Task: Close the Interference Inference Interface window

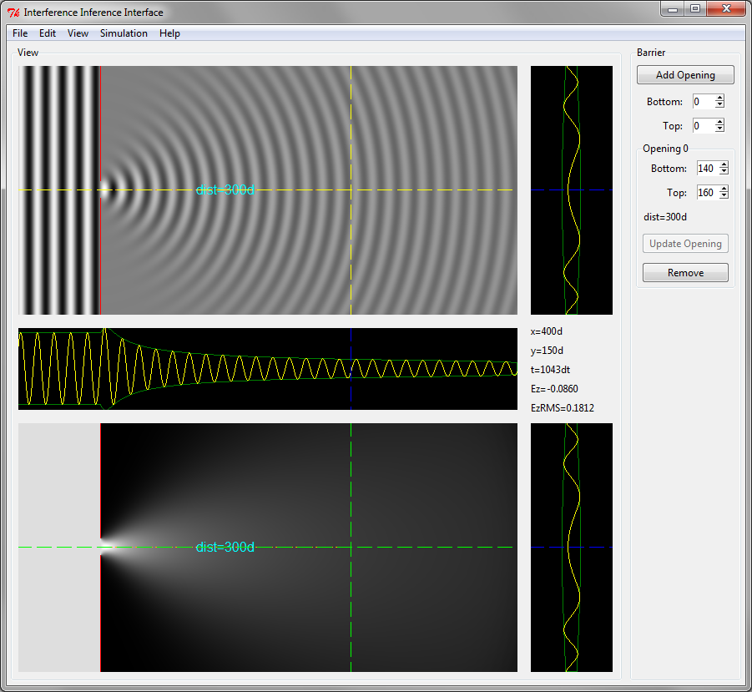Action: coord(727,9)
